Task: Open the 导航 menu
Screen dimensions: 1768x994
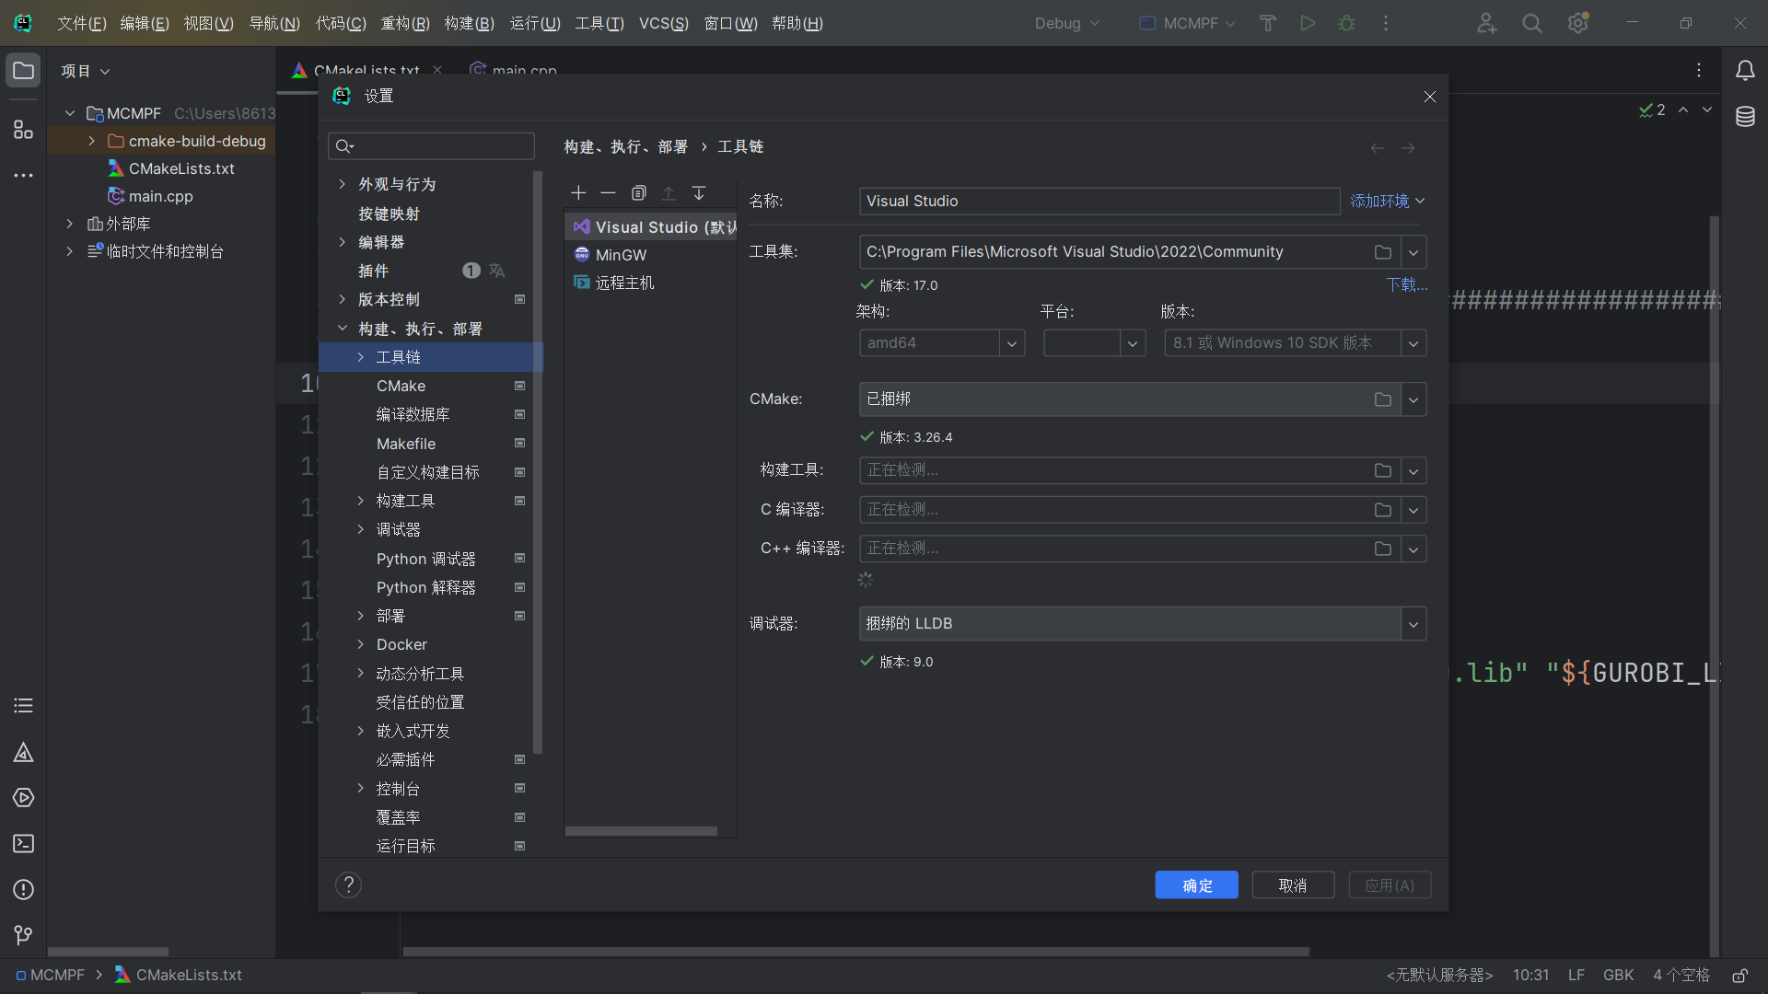Action: (x=274, y=23)
